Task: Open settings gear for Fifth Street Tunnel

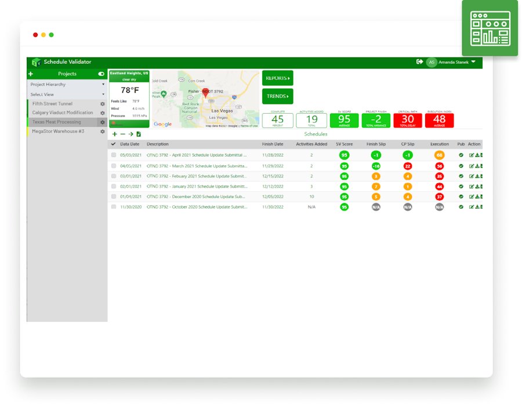Action: coord(103,104)
